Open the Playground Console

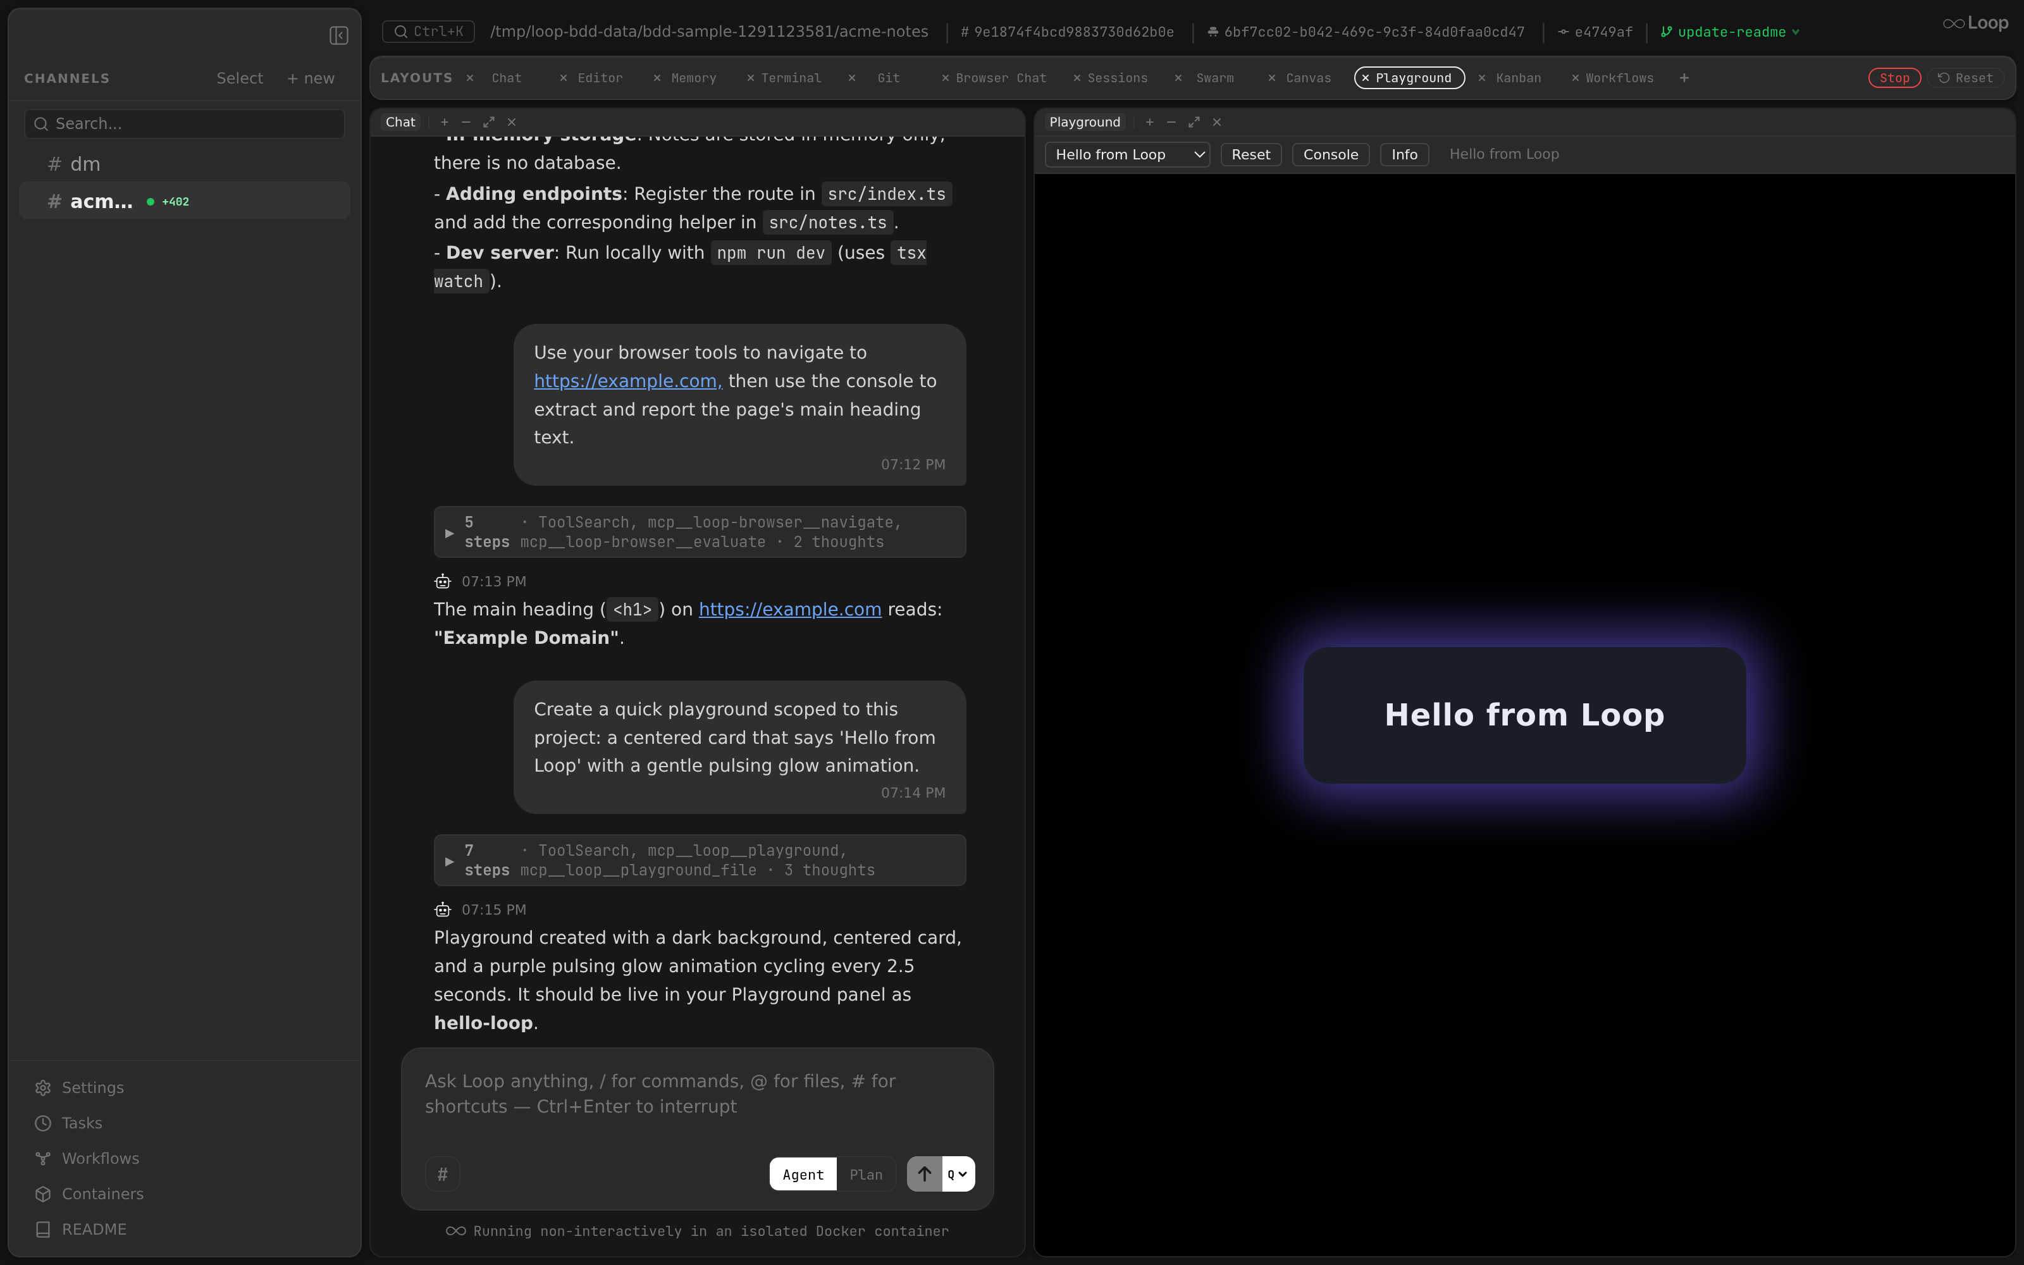click(x=1330, y=155)
